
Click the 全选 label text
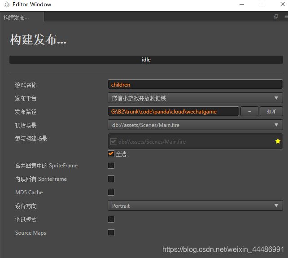[x=121, y=154]
